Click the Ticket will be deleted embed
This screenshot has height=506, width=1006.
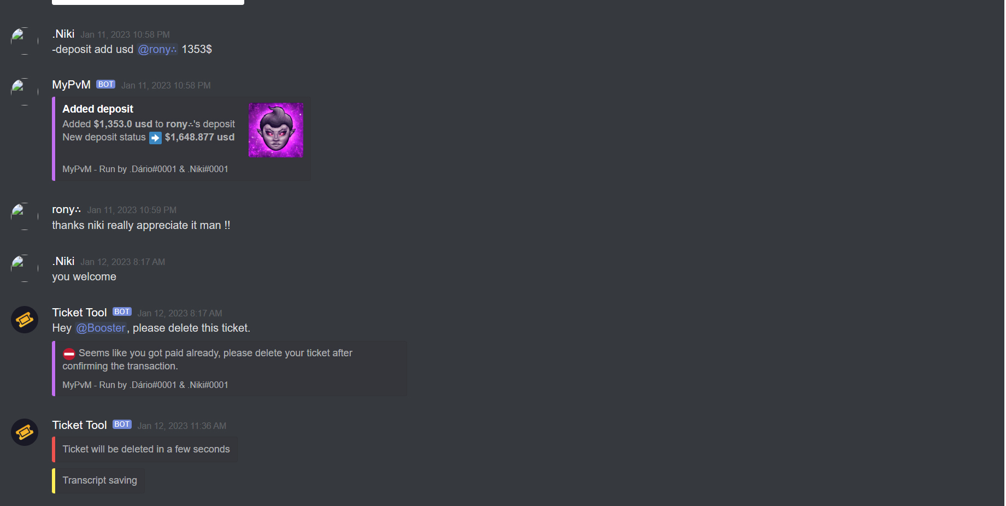[x=145, y=449]
